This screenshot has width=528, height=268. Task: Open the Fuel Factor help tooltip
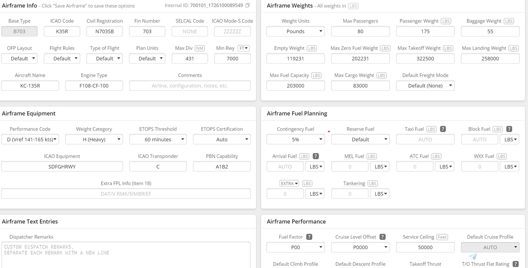[309, 237]
